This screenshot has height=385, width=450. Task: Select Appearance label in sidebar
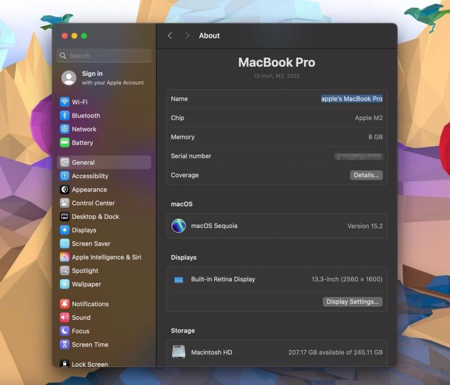89,189
